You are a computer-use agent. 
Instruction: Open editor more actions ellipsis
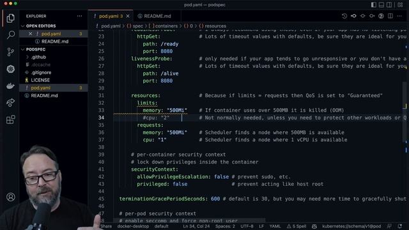coord(399,16)
